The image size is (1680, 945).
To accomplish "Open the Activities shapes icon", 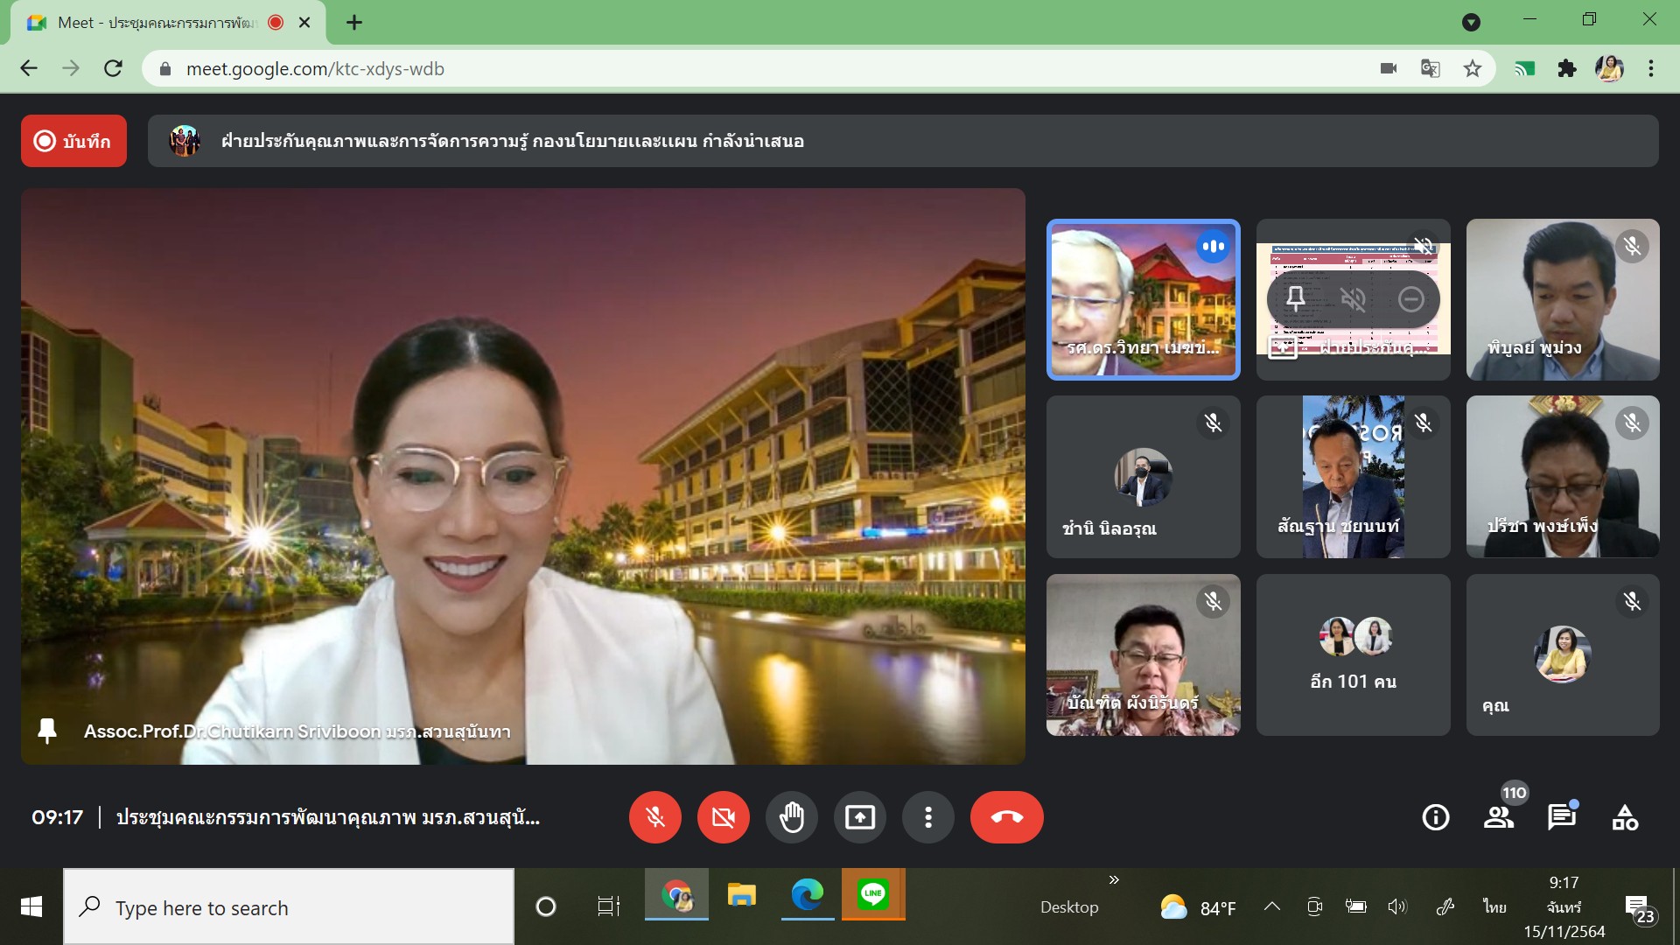I will point(1625,817).
